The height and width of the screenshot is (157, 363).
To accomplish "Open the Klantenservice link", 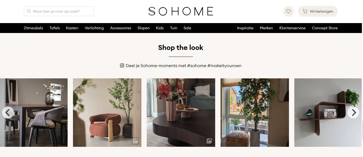I will (x=292, y=28).
